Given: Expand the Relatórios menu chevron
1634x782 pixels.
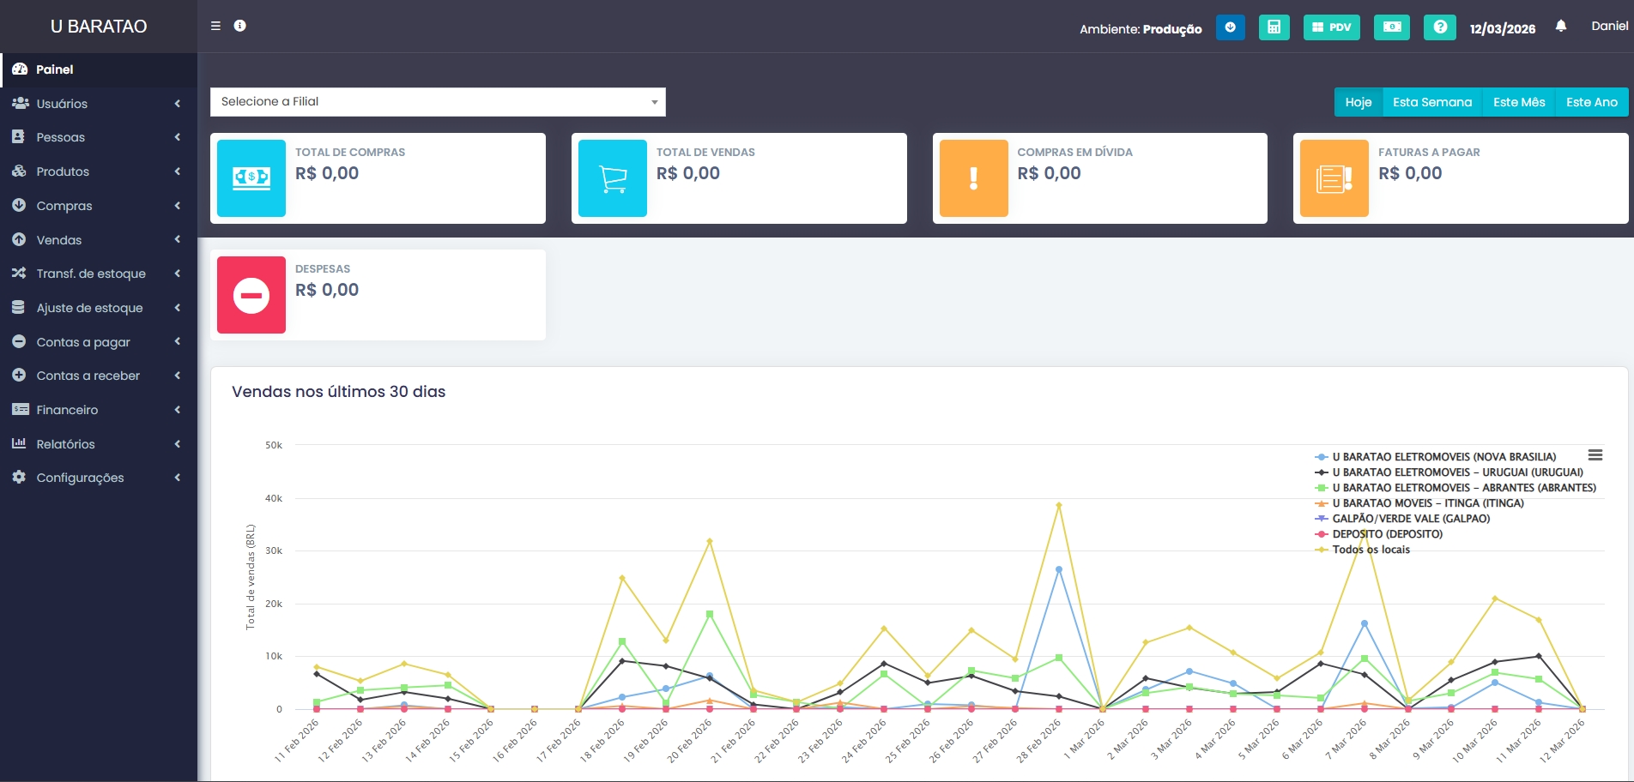Looking at the screenshot, I should [178, 444].
